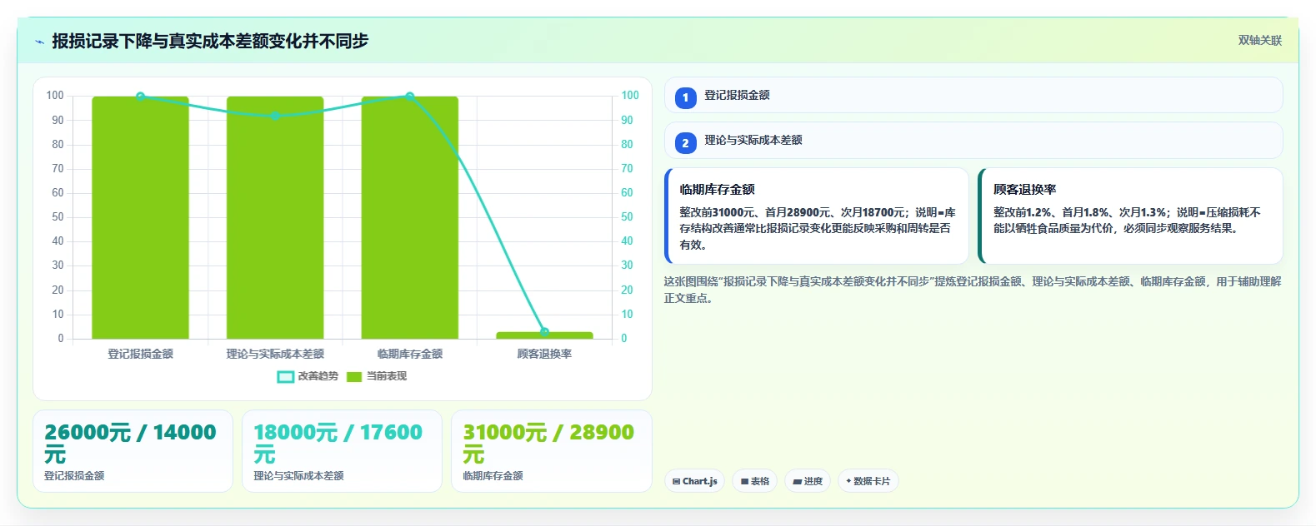The height and width of the screenshot is (526, 1316).
Task: Select the 数据卡片 tag chip
Action: click(x=868, y=481)
